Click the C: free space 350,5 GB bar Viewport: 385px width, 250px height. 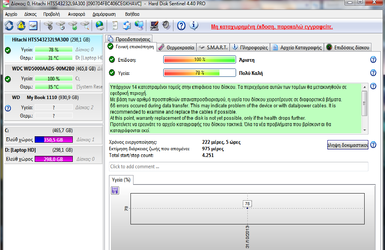coord(54,140)
